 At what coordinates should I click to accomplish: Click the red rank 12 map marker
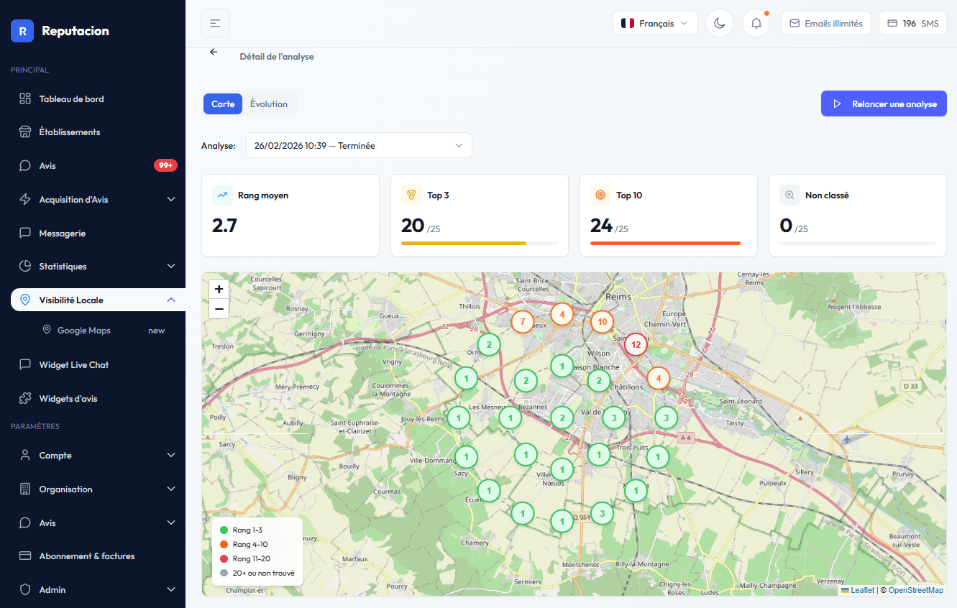click(x=635, y=345)
